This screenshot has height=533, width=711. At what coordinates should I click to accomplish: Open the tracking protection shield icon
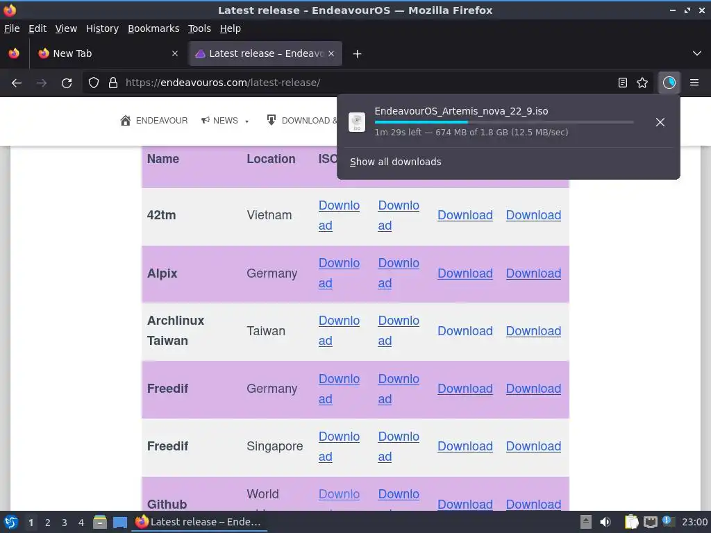94,83
